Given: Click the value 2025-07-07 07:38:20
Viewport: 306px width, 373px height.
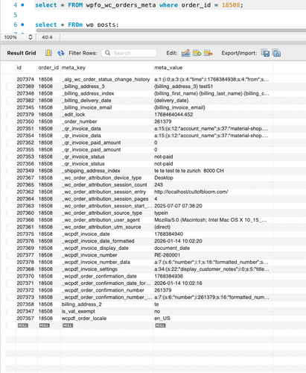Looking at the screenshot, I should coord(213,206).
